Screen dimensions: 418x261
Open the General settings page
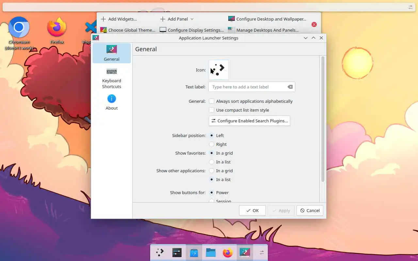112,53
